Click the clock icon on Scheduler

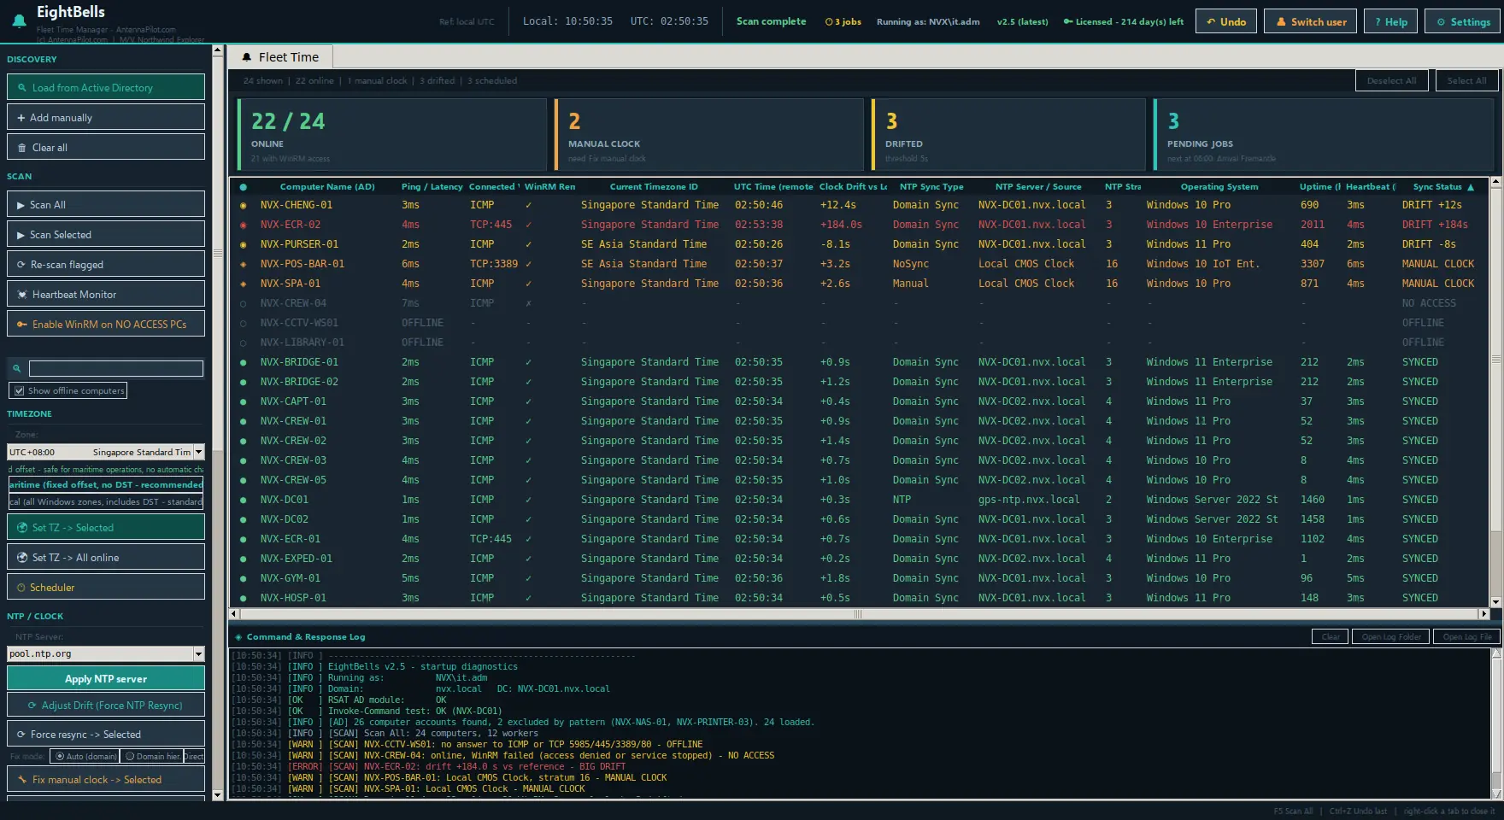21,588
